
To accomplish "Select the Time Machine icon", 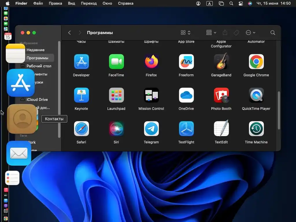I will (256, 129).
